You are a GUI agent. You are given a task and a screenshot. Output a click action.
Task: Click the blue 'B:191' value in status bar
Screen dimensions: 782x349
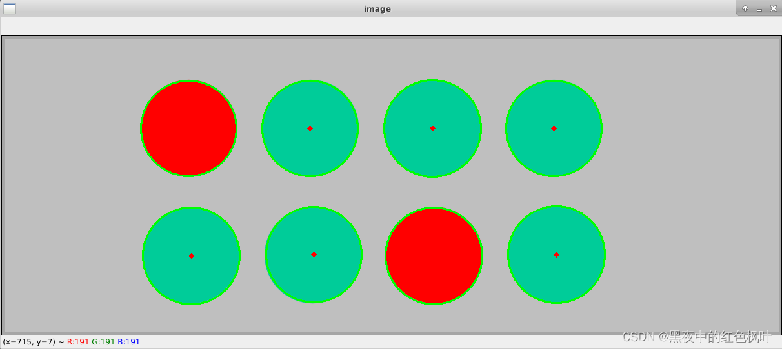point(128,342)
